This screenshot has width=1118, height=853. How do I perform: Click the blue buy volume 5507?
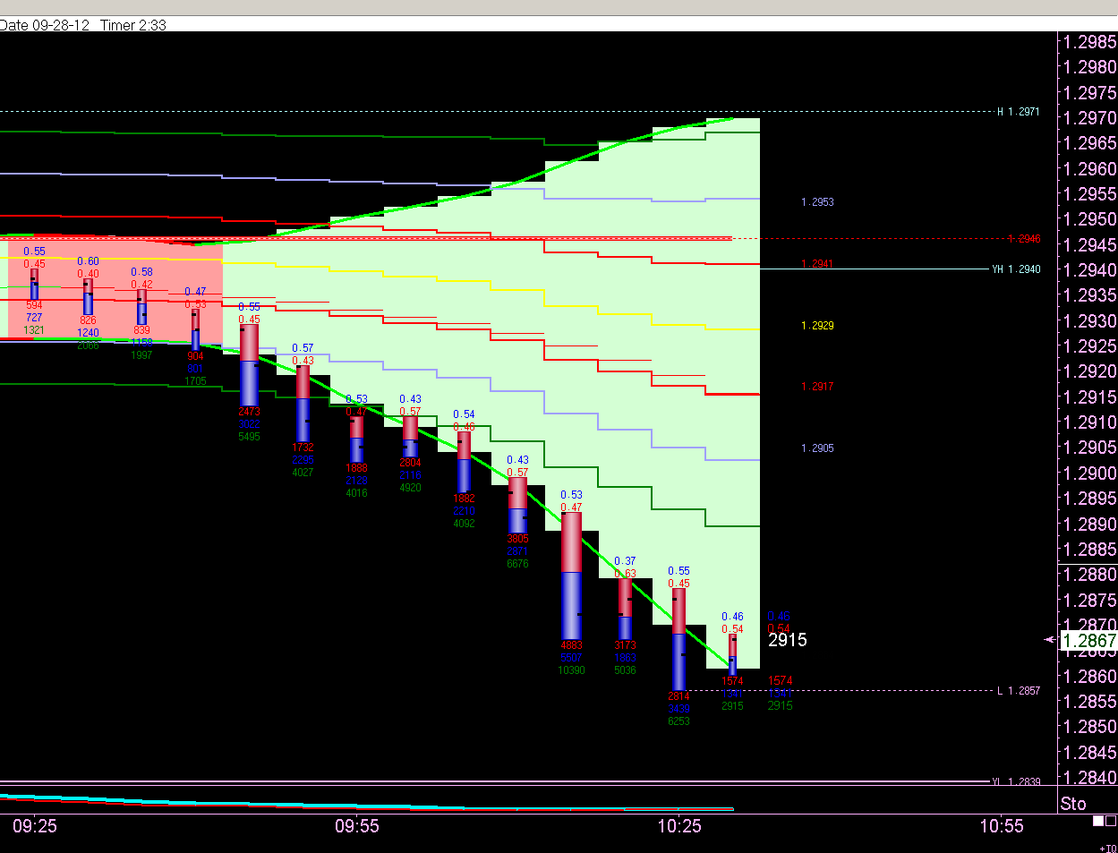coord(571,658)
